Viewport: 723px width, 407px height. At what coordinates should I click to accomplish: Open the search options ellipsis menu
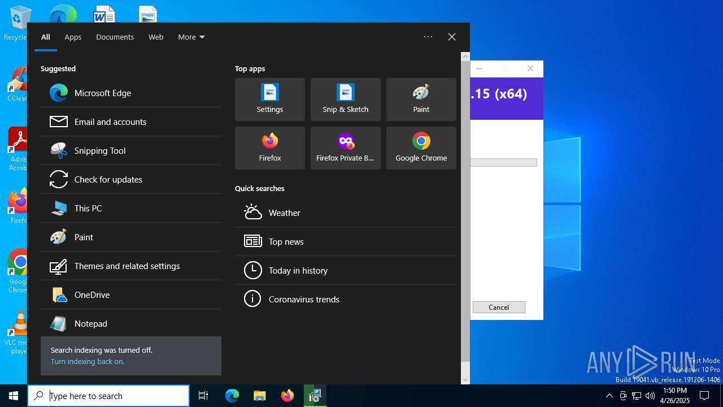point(428,37)
